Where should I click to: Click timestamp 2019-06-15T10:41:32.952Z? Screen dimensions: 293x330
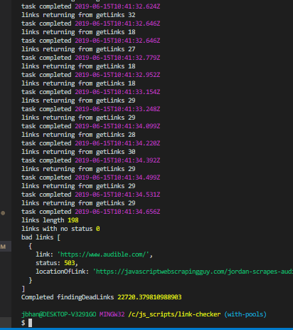117,75
